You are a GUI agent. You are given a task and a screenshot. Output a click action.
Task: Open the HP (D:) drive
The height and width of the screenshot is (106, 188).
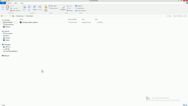pos(7,49)
